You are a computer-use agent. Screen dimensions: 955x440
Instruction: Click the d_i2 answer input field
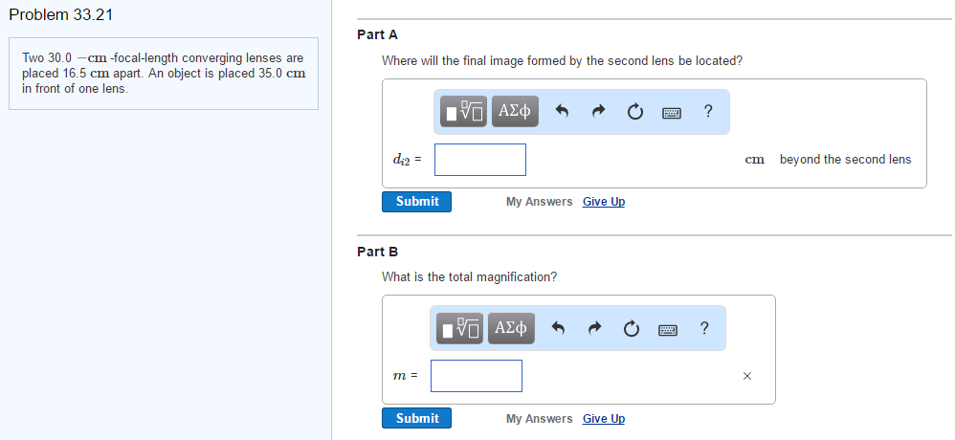(x=480, y=160)
